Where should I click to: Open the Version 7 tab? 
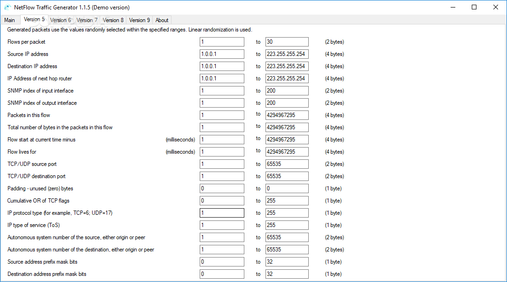[87, 20]
